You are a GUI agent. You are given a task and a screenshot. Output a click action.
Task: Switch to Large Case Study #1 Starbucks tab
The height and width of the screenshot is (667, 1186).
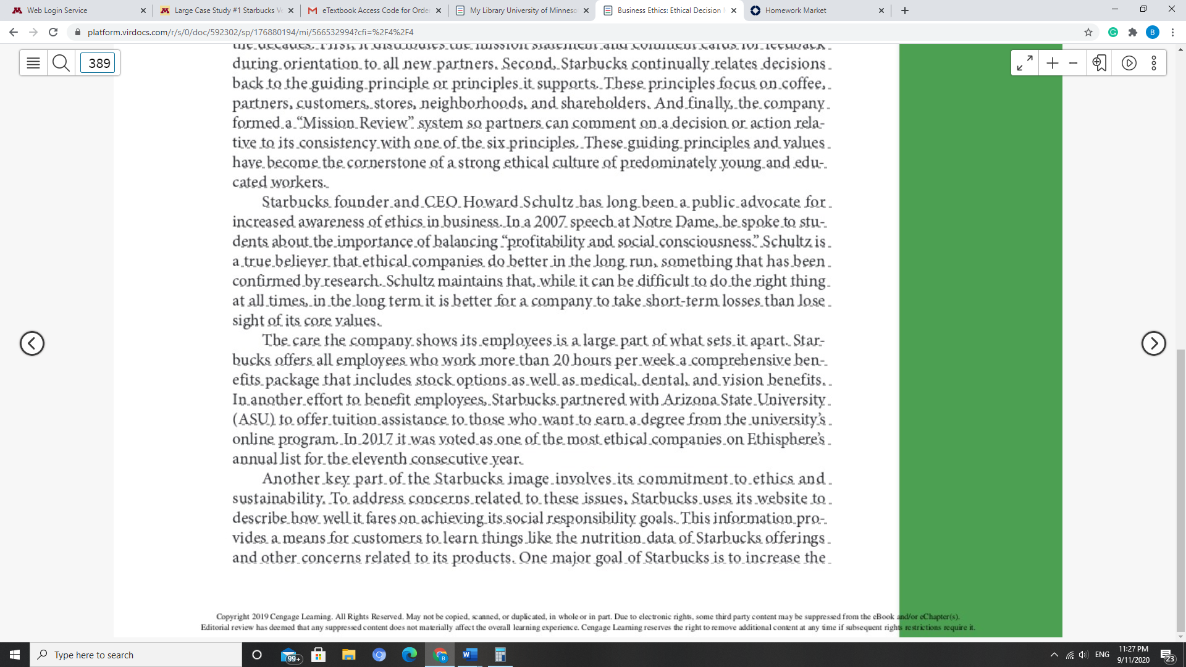click(227, 10)
